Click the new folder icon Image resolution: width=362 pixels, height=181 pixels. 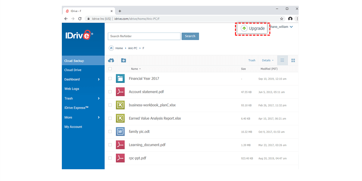[x=123, y=60]
